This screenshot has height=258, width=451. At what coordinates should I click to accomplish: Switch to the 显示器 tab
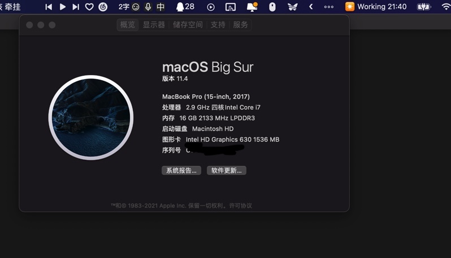[154, 25]
